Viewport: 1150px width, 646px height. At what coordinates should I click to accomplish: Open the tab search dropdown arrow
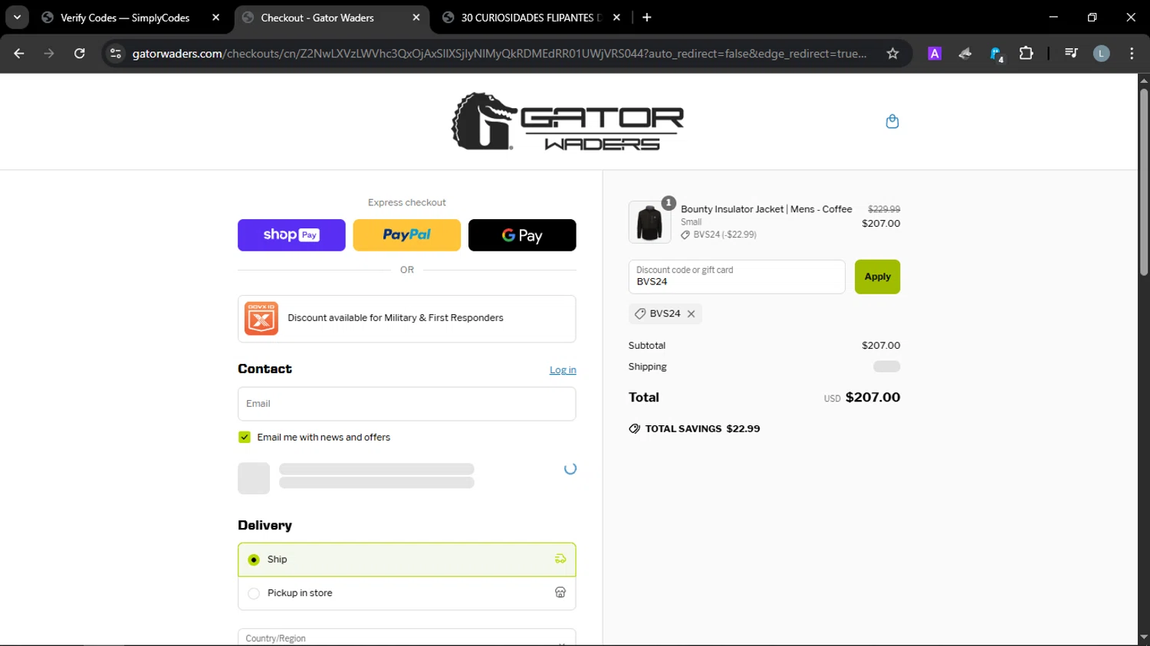17,17
